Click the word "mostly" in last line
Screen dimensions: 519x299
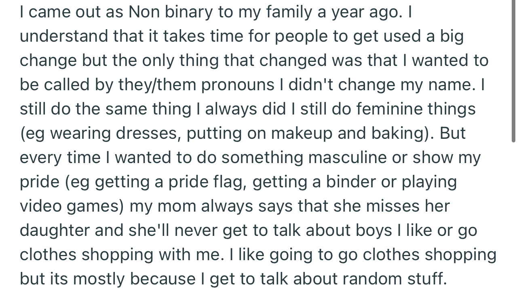(99, 279)
